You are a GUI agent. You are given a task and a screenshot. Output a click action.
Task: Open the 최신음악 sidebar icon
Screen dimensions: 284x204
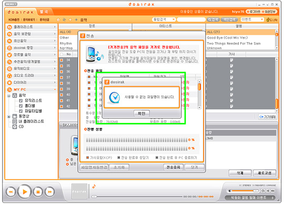pos(9,41)
